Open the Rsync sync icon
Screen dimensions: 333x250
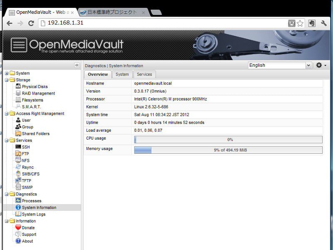click(x=18, y=167)
